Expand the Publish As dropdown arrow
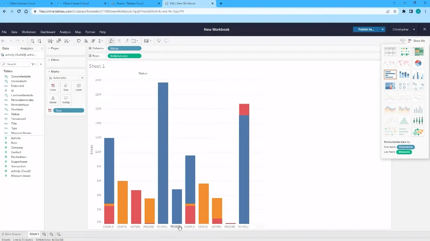 (383, 29)
